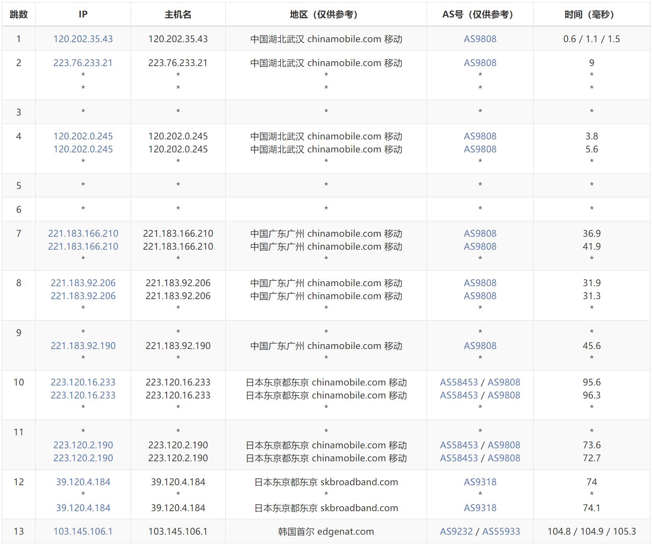Click the AS58453 link beside time 95.6

pos(459,382)
